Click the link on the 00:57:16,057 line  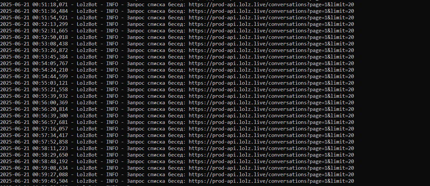(271, 129)
